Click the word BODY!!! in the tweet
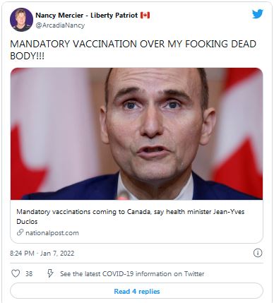The height and width of the screenshot is (303, 274). [x=27, y=56]
